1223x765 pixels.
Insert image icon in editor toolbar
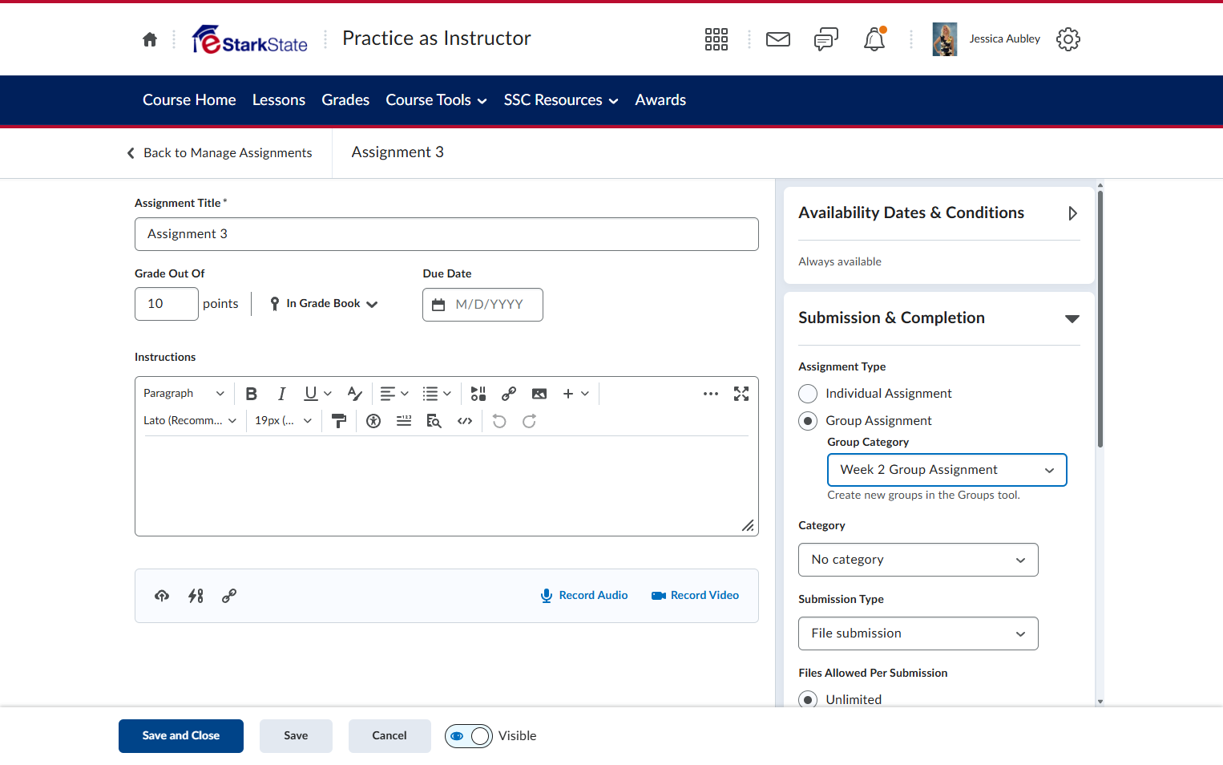click(539, 394)
